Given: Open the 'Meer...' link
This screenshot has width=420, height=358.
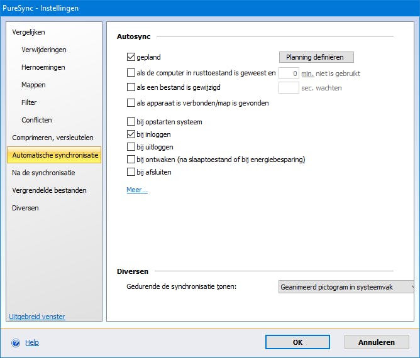Looking at the screenshot, I should click(x=137, y=190).
